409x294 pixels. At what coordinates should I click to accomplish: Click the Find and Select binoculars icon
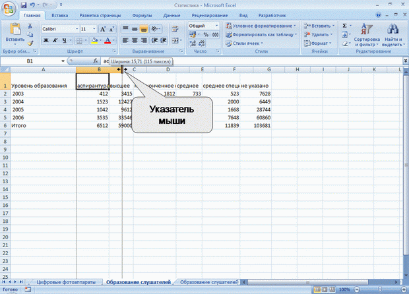393,30
